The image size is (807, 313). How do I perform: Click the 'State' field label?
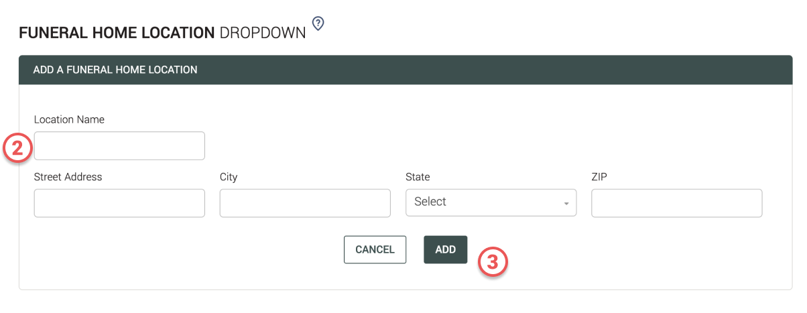coord(418,177)
